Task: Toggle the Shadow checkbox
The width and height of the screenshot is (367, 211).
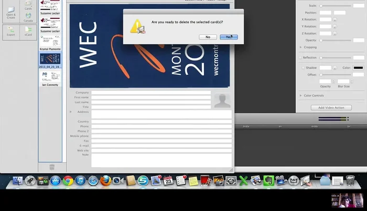Action: [x=303, y=67]
